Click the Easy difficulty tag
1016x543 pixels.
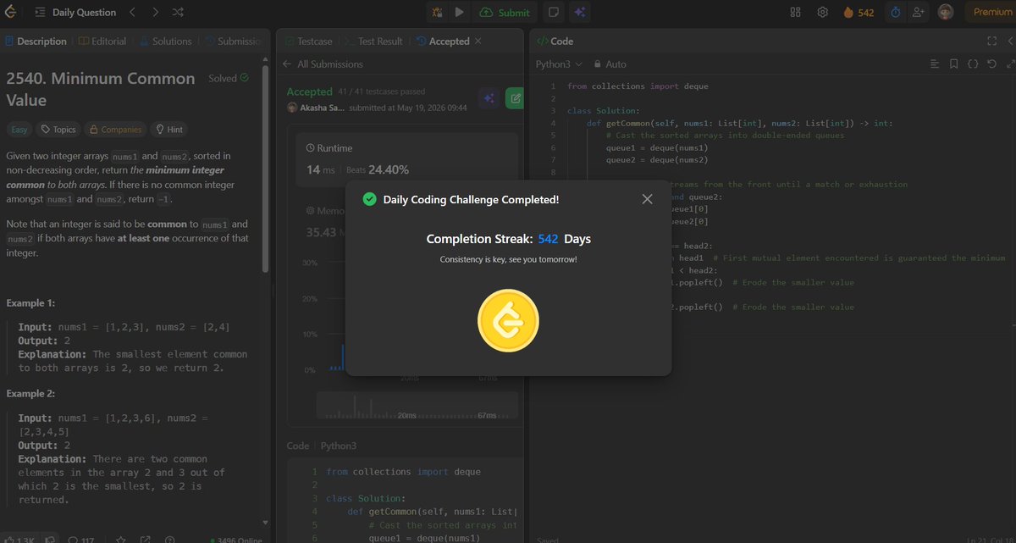19,130
